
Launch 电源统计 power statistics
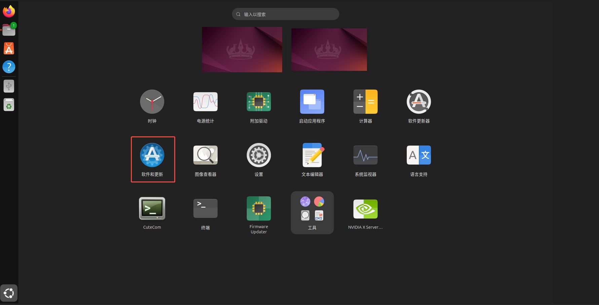pos(205,101)
